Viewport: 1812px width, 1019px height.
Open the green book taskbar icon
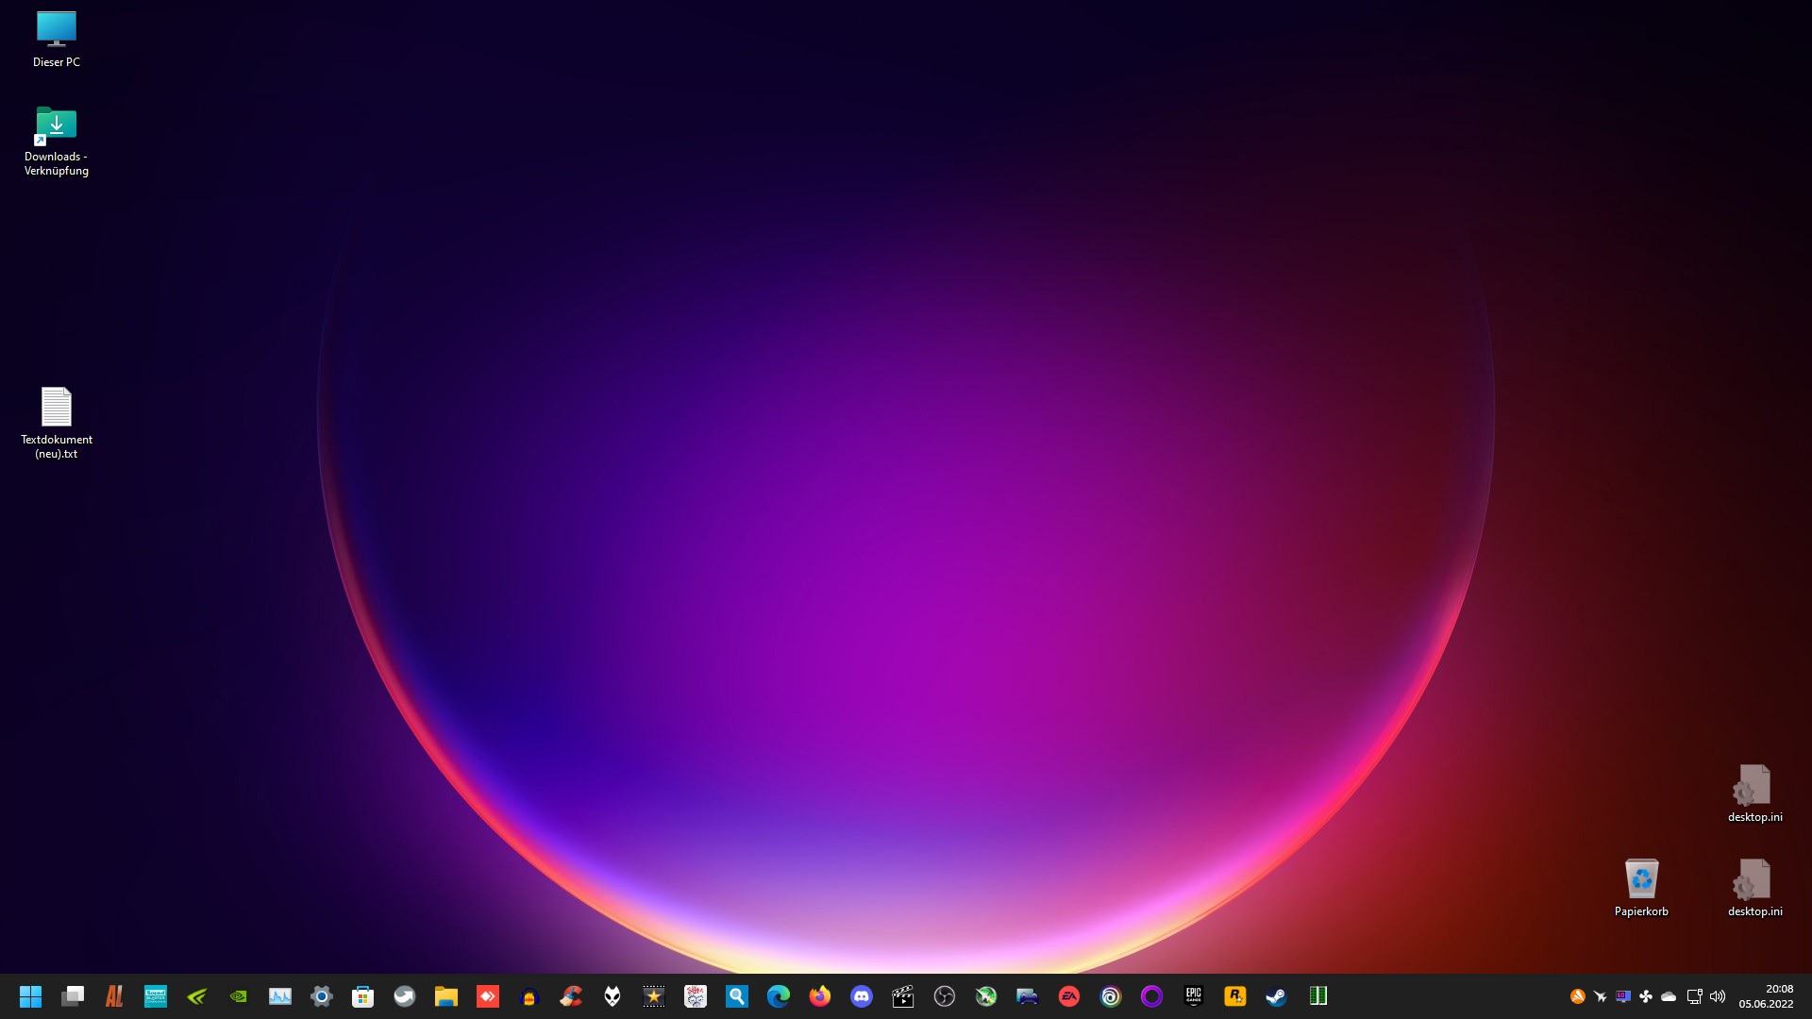(x=1318, y=996)
